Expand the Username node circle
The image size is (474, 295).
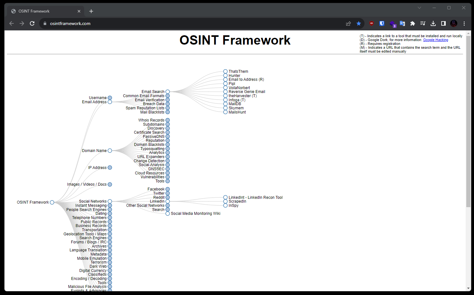click(110, 98)
